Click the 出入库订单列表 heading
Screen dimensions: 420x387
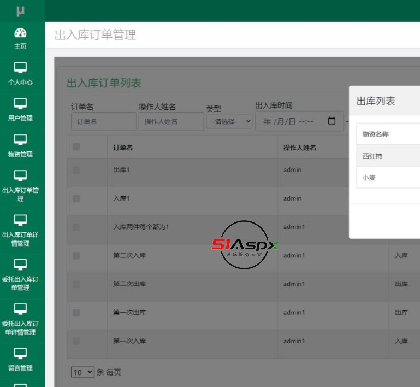(x=104, y=83)
